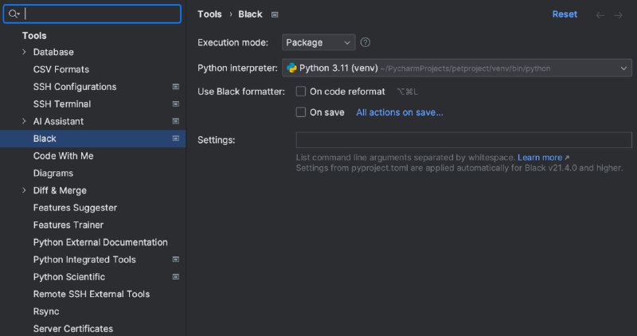Viewport: 637px width, 336px height.
Task: Open Remote SSH External Tools settings
Action: (x=92, y=294)
